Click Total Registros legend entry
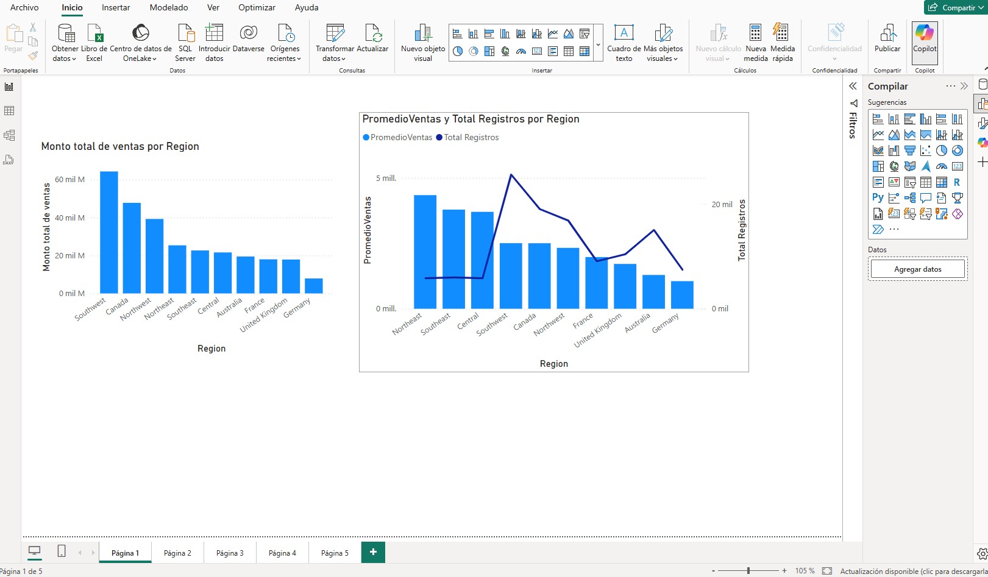This screenshot has height=577, width=988. pyautogui.click(x=467, y=138)
